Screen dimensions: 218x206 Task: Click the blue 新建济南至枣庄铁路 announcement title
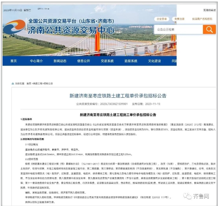point(118,96)
